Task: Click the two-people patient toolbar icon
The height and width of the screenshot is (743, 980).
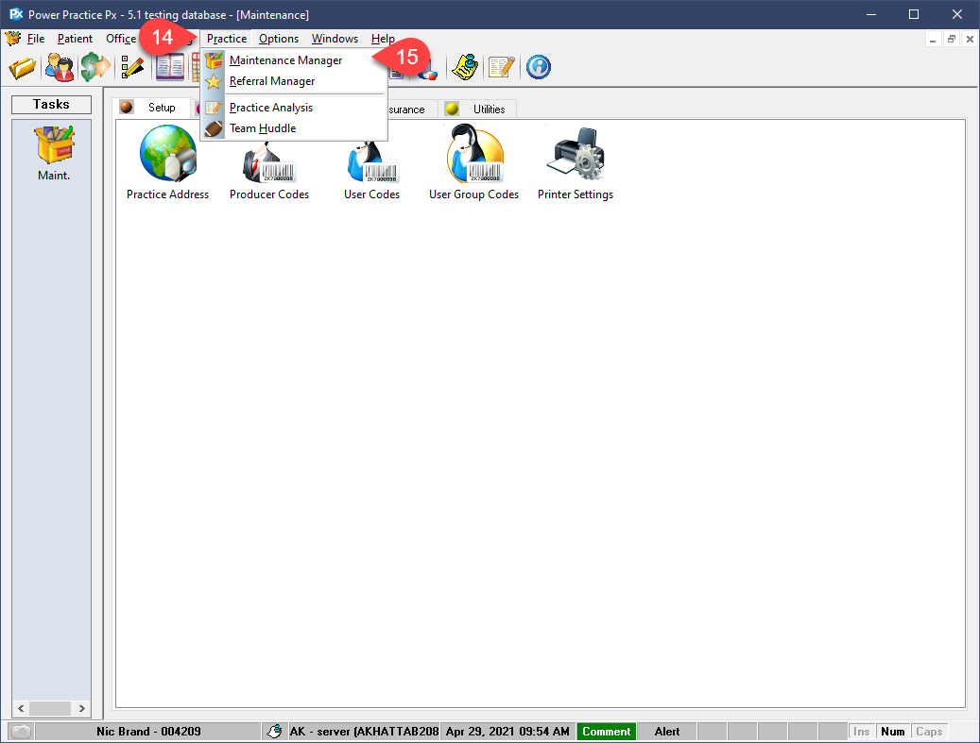Action: 60,67
